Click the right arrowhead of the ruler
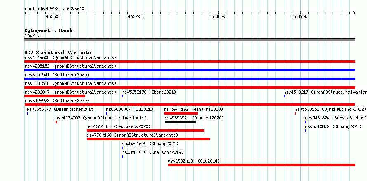This screenshot has width=367, height=181. click(x=354, y=13)
